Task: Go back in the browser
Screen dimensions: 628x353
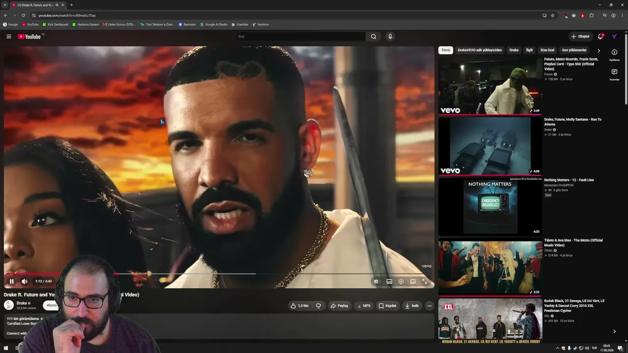Action: click(x=5, y=15)
